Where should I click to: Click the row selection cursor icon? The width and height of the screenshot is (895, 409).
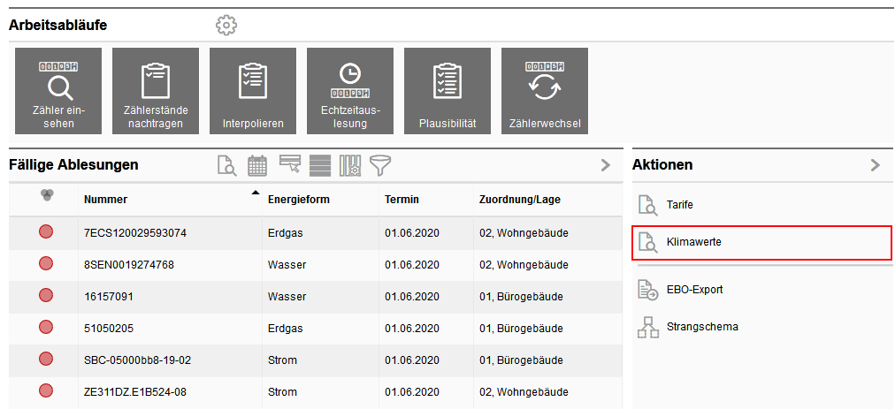pyautogui.click(x=289, y=163)
